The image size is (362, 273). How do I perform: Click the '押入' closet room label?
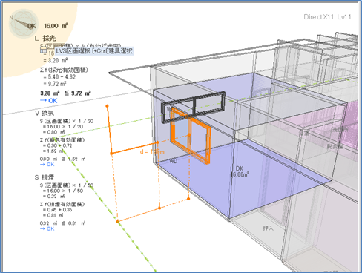pyautogui.click(x=269, y=228)
